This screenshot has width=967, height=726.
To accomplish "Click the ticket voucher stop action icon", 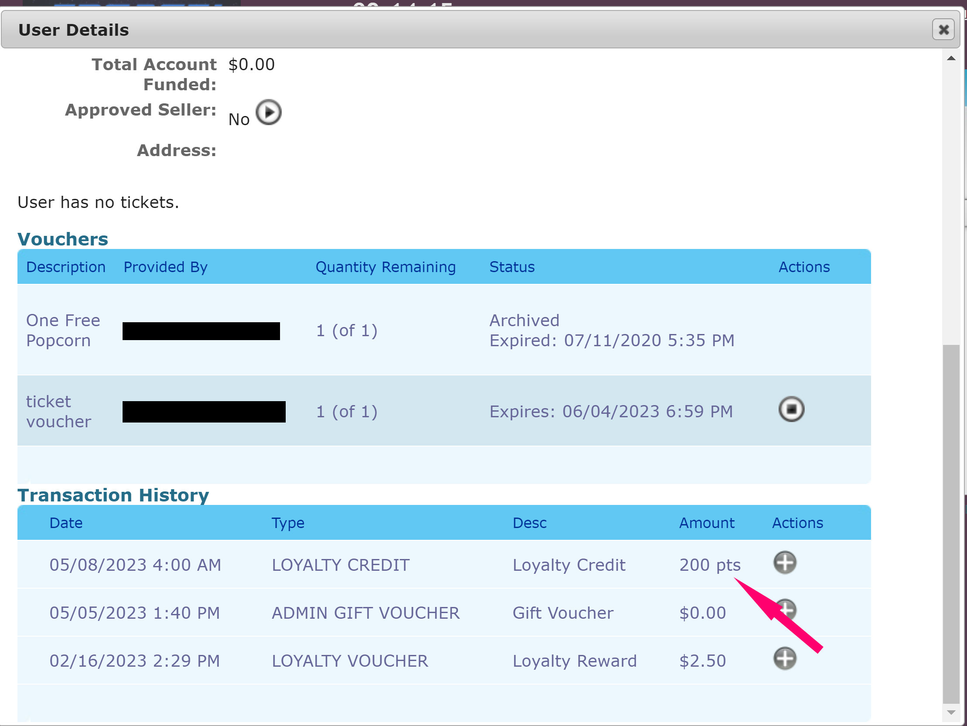I will click(791, 409).
